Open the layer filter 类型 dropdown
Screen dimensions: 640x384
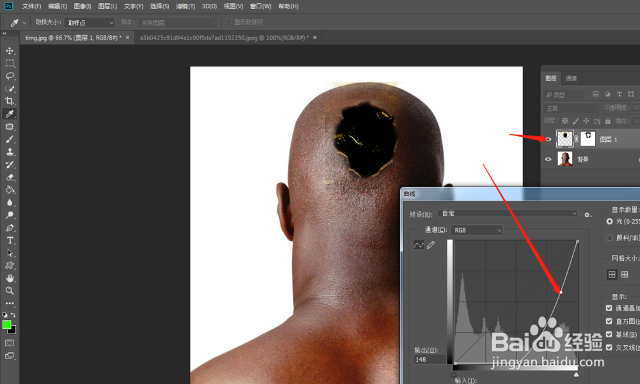[564, 95]
